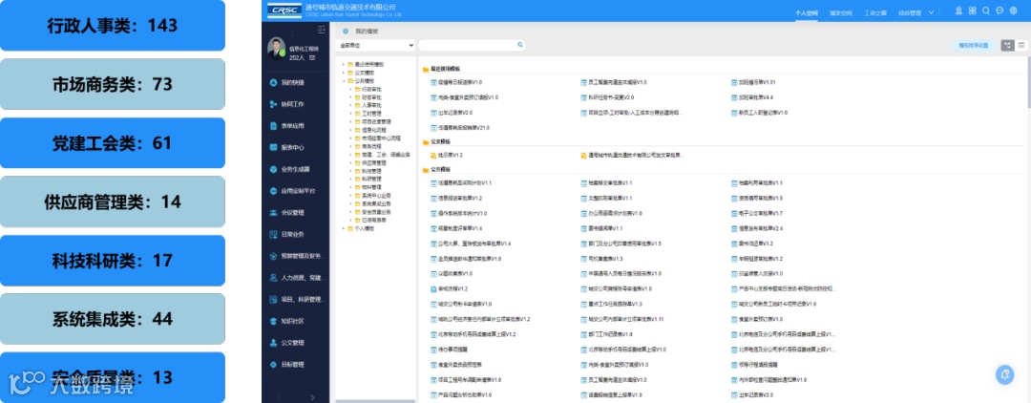Image resolution: width=1031 pixels, height=403 pixels.
Task: Select the 综合管理 tab
Action: pos(910,11)
